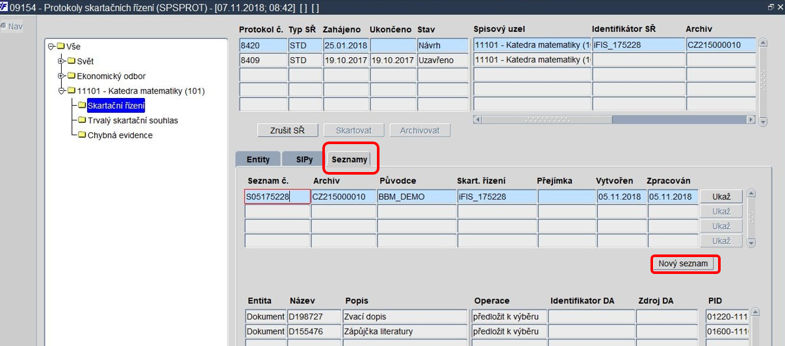The height and width of the screenshot is (346, 785).
Task: Click the application icon in the title bar
Action: pyautogui.click(x=5, y=6)
